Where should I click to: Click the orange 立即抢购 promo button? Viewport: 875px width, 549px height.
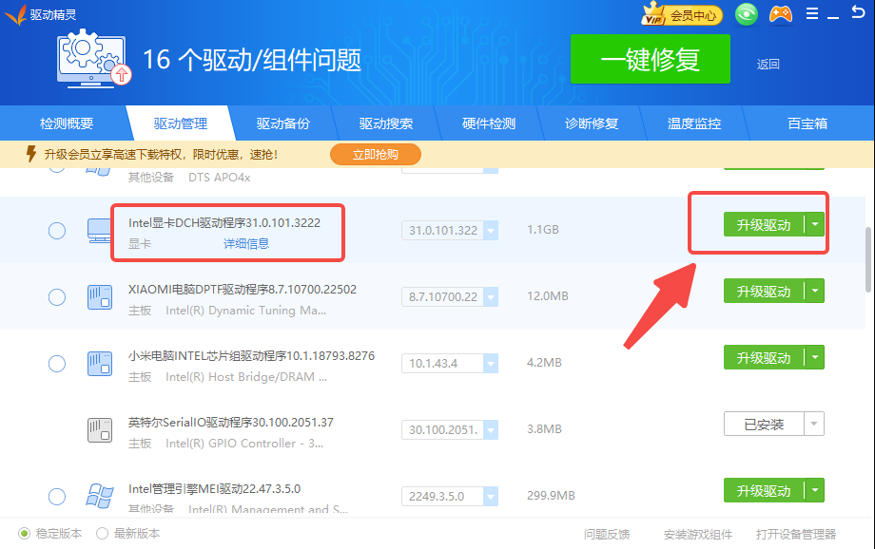coord(376,154)
